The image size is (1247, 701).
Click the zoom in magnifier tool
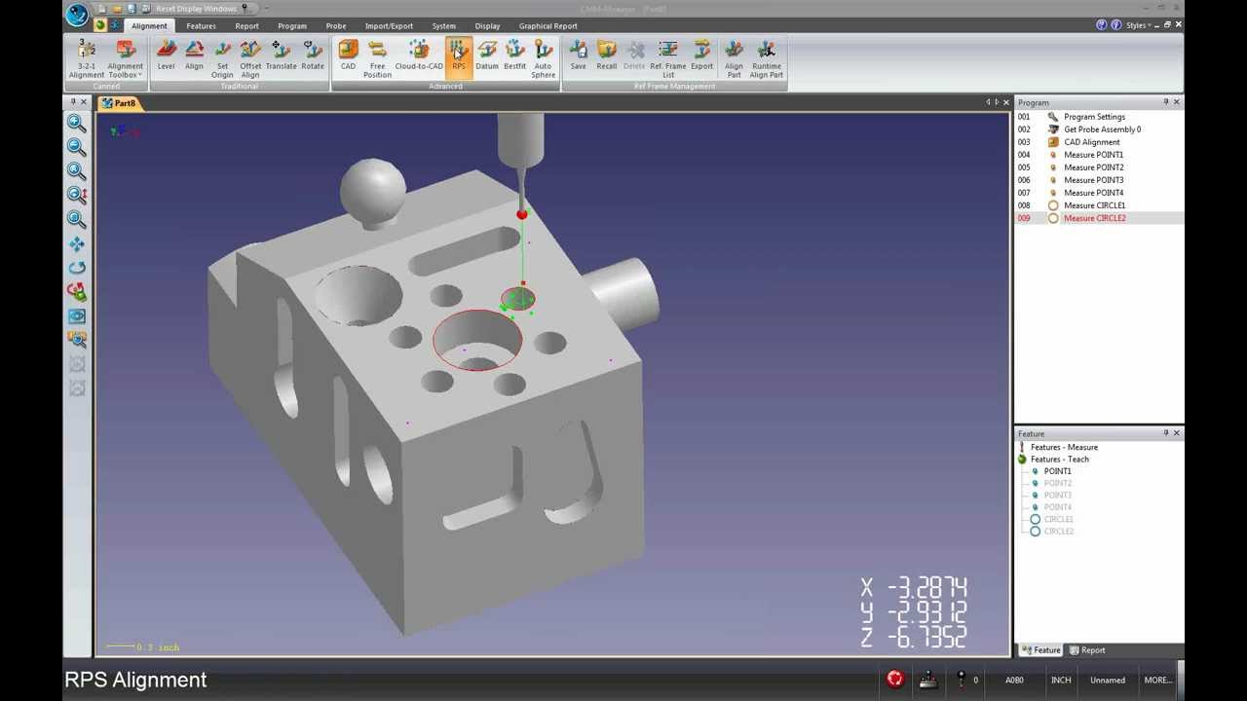click(x=77, y=123)
